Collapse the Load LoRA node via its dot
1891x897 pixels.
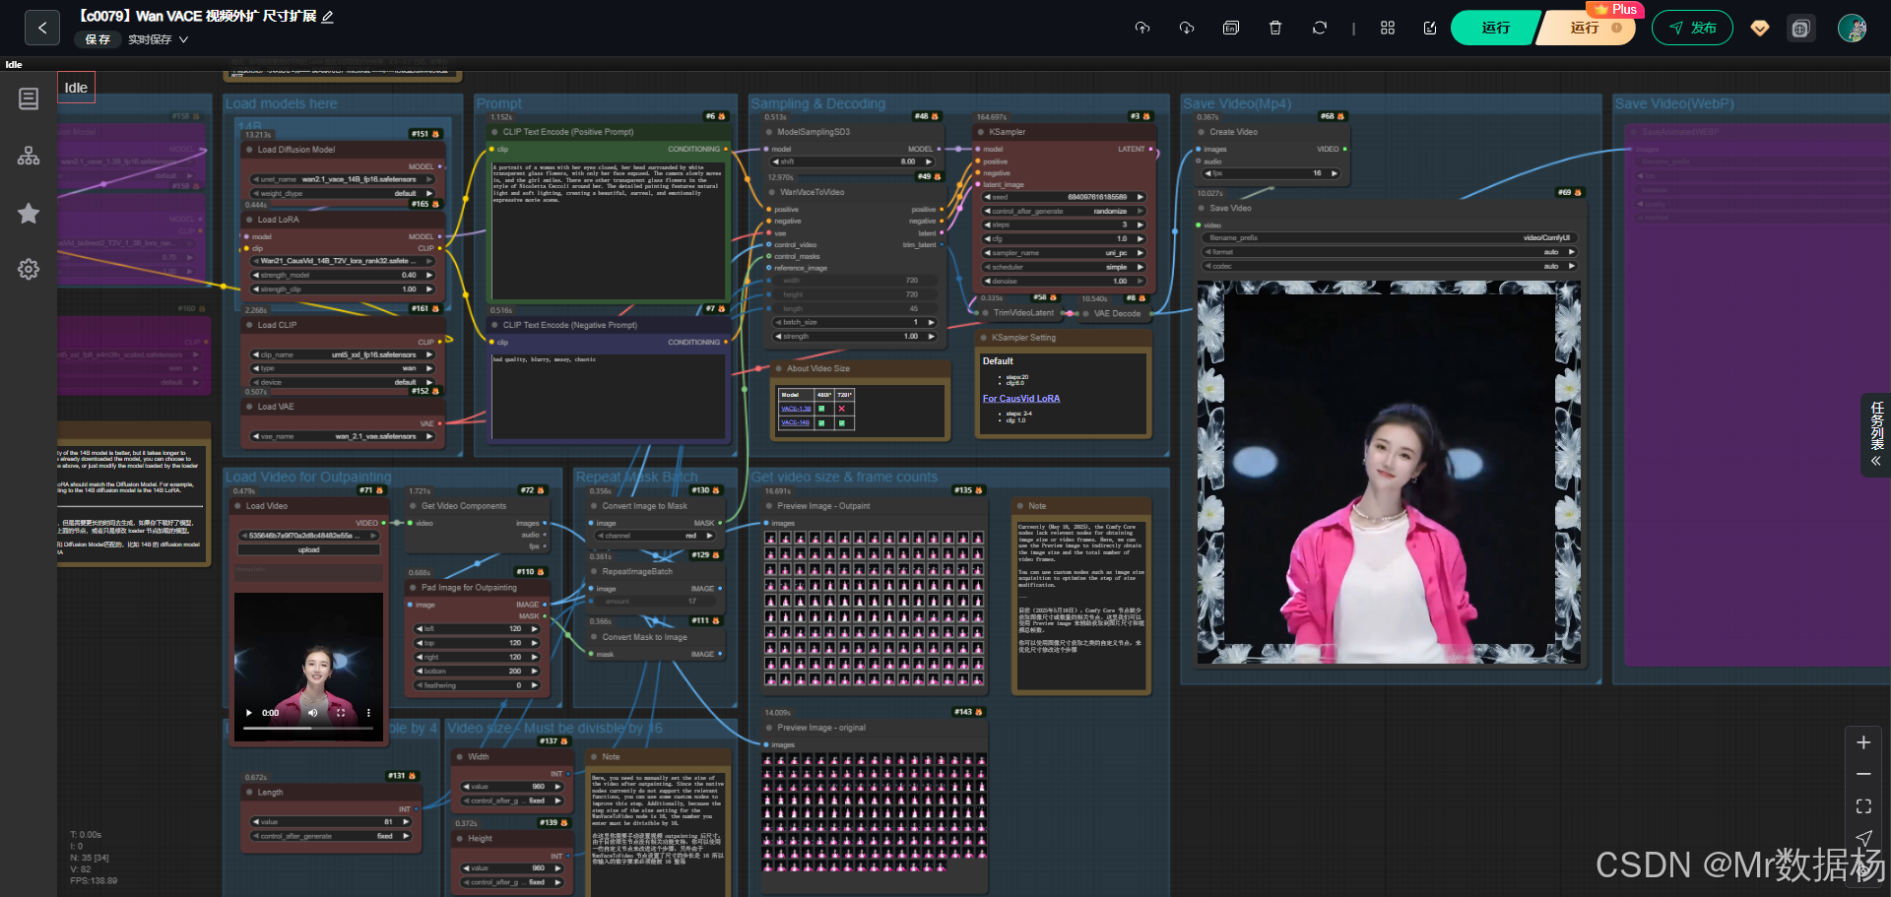(x=250, y=220)
